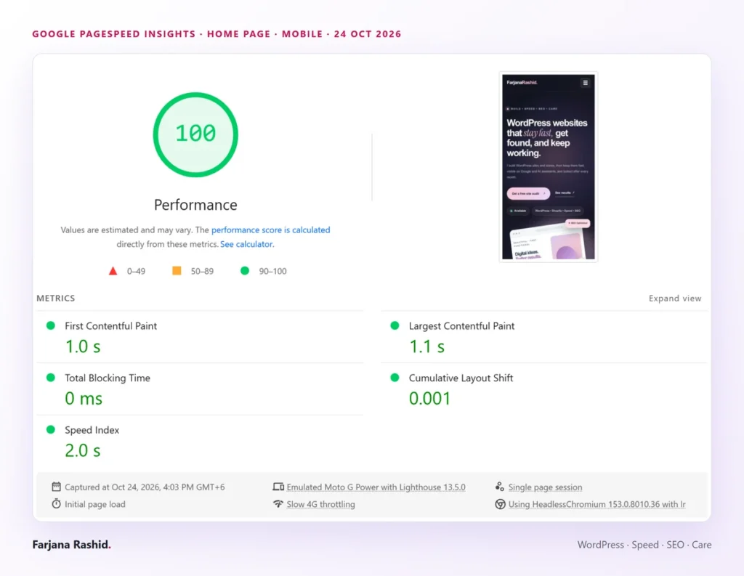Click the Google PageSpeed Insights header title
Viewport: 744px width, 576px height.
217,34
